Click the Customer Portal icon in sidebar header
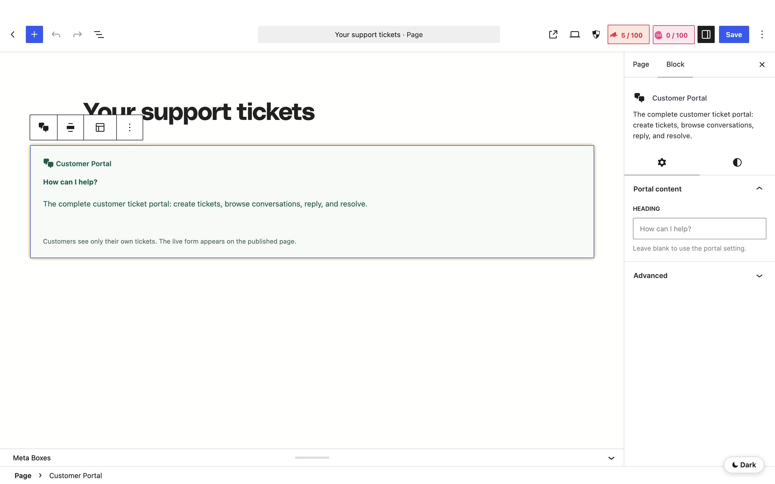775x484 pixels. 639,98
